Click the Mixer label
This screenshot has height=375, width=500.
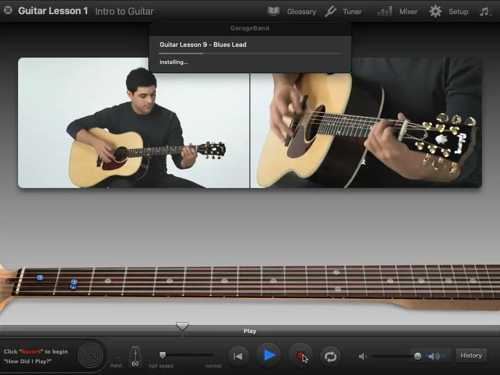(408, 12)
